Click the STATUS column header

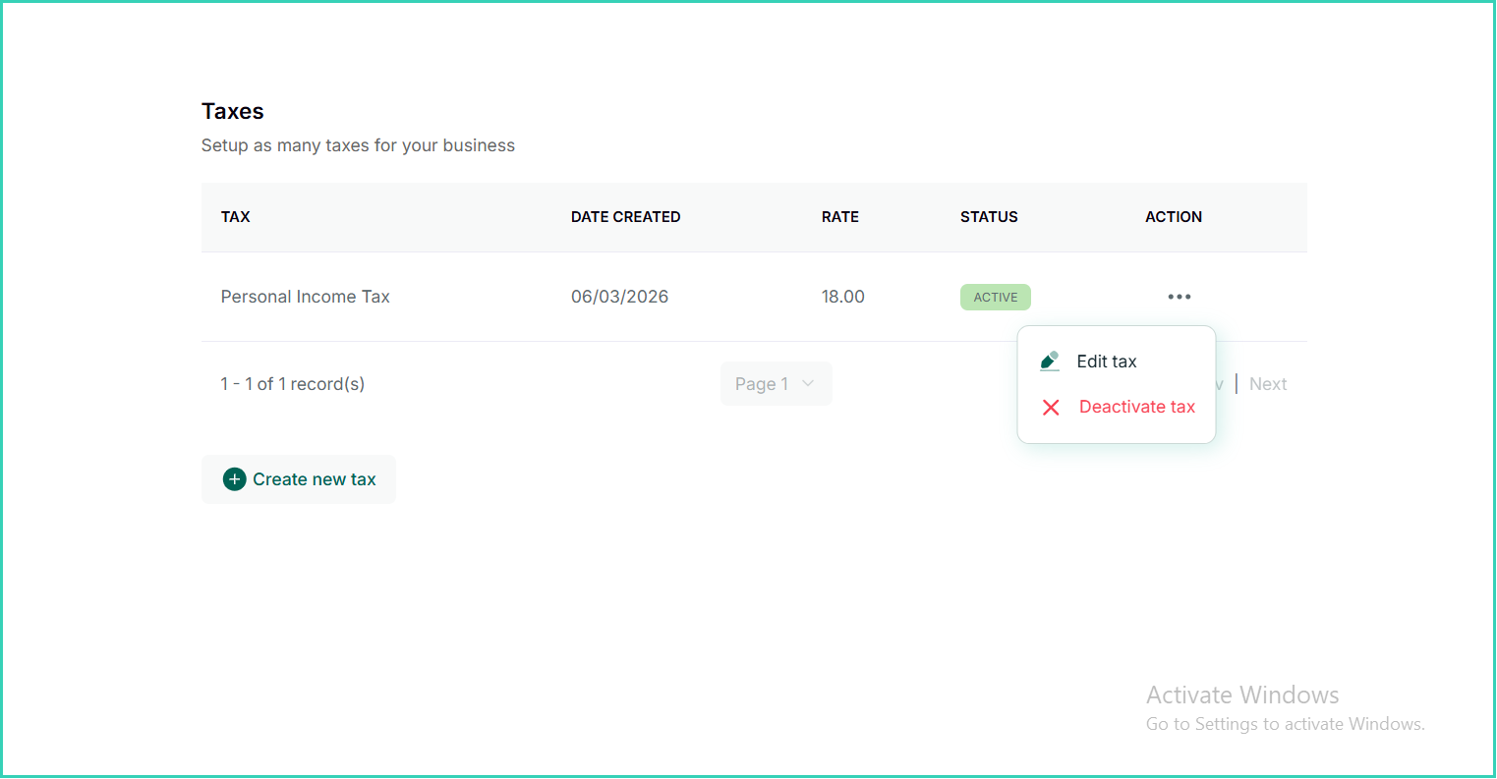coord(989,217)
